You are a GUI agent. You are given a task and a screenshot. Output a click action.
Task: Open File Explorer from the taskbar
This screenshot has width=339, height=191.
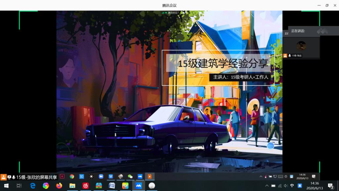72,186
